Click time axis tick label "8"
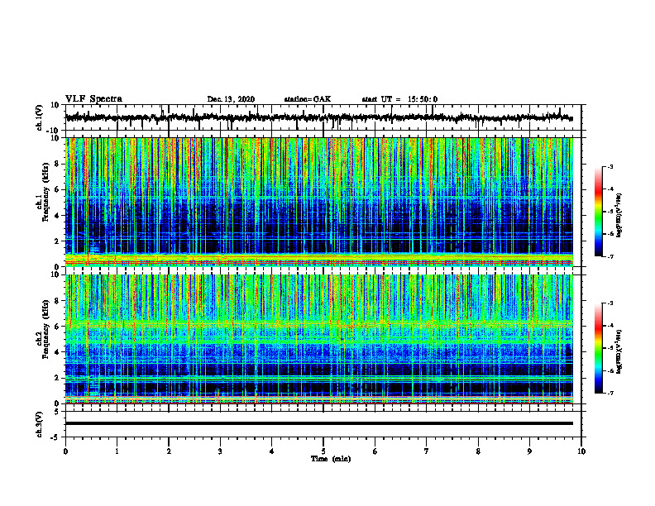Image resolution: width=655 pixels, height=506 pixels. tap(478, 451)
